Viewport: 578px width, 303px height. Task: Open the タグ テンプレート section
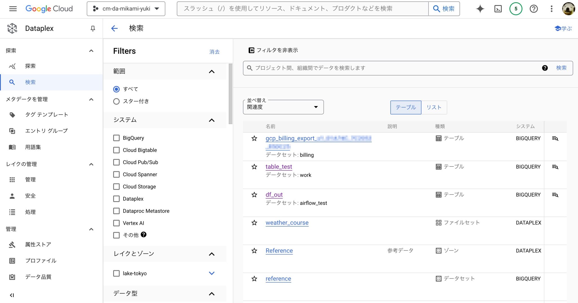coord(46,115)
